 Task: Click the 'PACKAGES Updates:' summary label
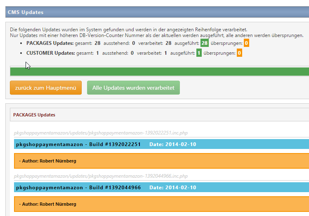50,43
